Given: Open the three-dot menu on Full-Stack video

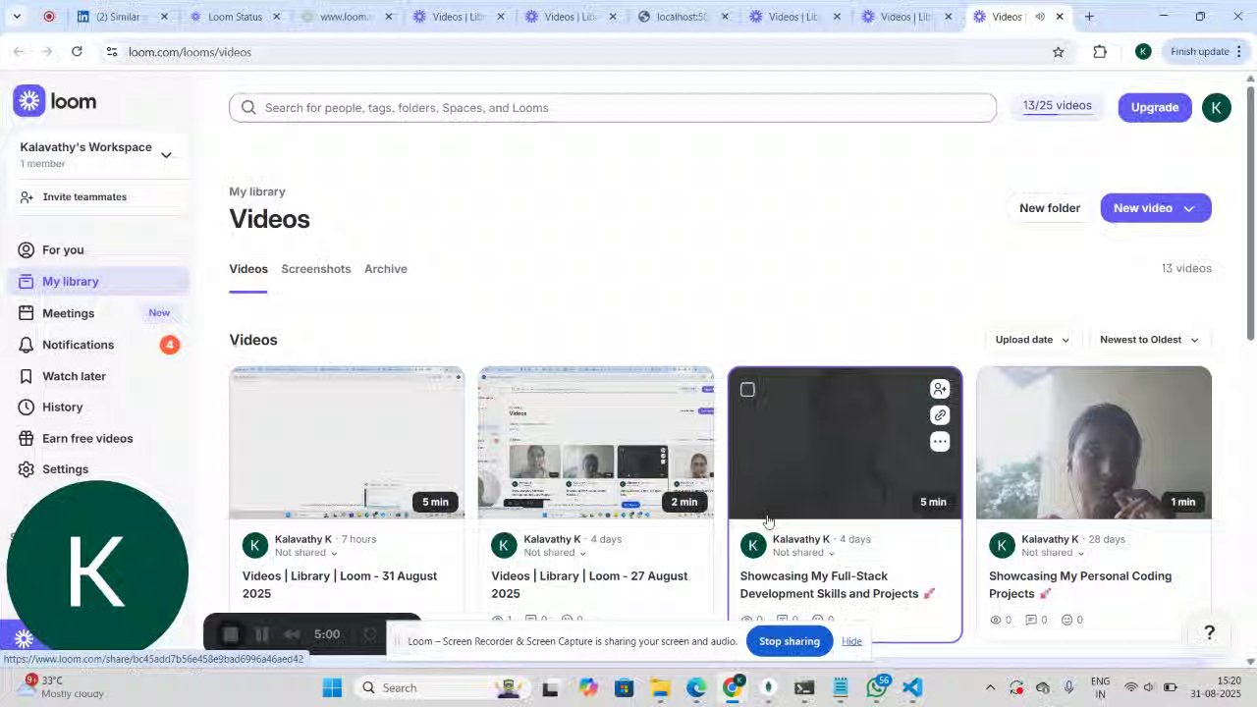Looking at the screenshot, I should pyautogui.click(x=940, y=442).
